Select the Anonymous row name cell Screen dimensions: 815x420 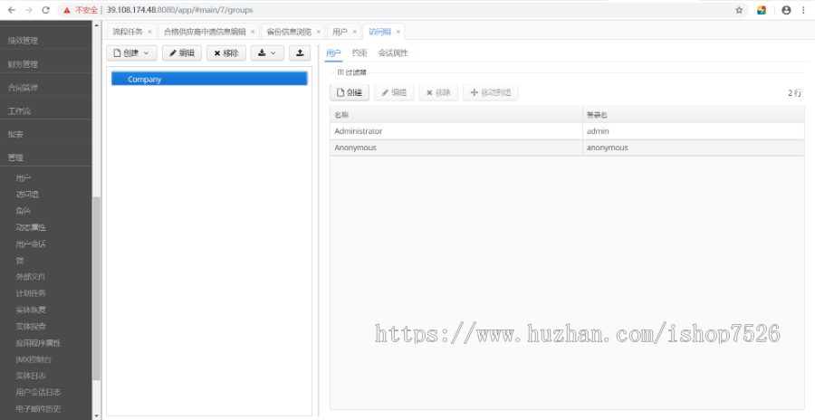[455, 148]
